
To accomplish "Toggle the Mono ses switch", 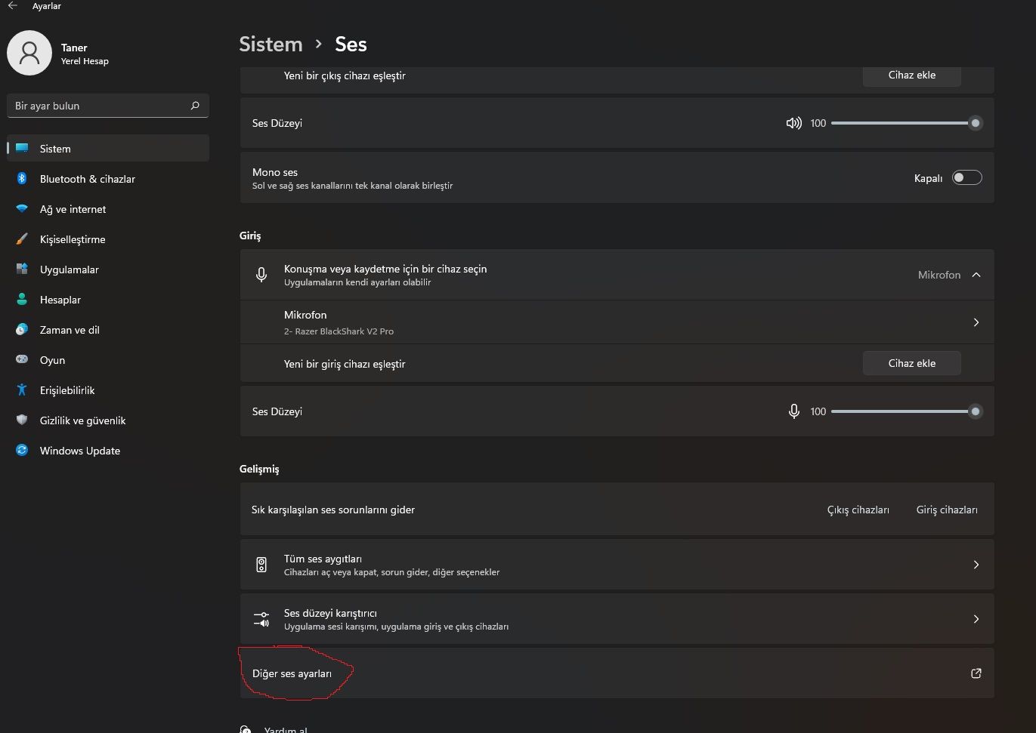I will (x=966, y=178).
